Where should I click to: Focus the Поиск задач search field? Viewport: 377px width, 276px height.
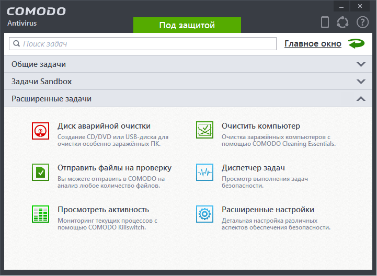click(143, 43)
